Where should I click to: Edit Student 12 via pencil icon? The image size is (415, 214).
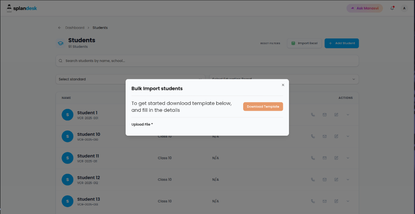pyautogui.click(x=336, y=180)
